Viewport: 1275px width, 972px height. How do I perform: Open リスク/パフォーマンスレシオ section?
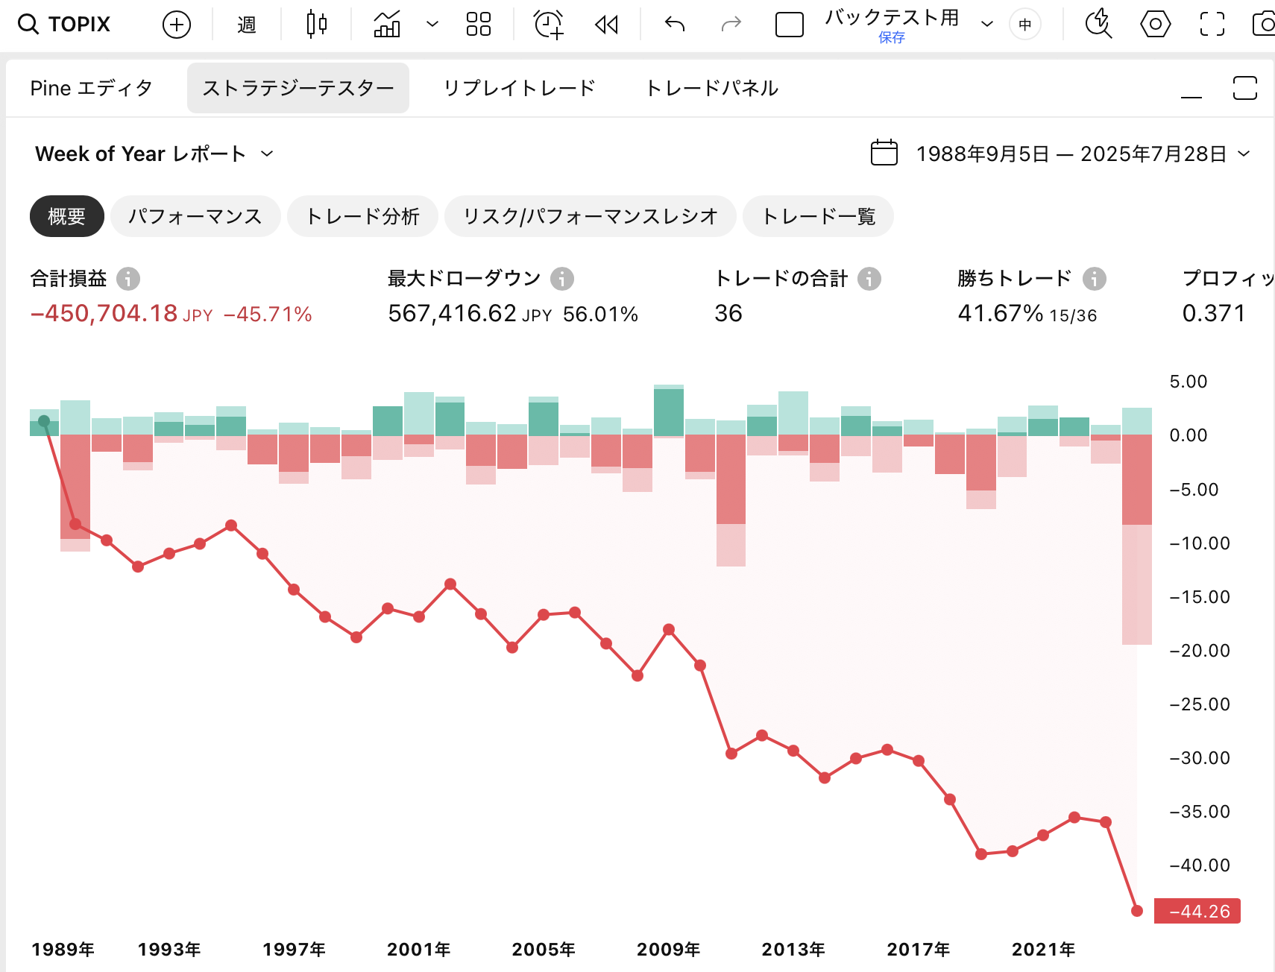591,216
